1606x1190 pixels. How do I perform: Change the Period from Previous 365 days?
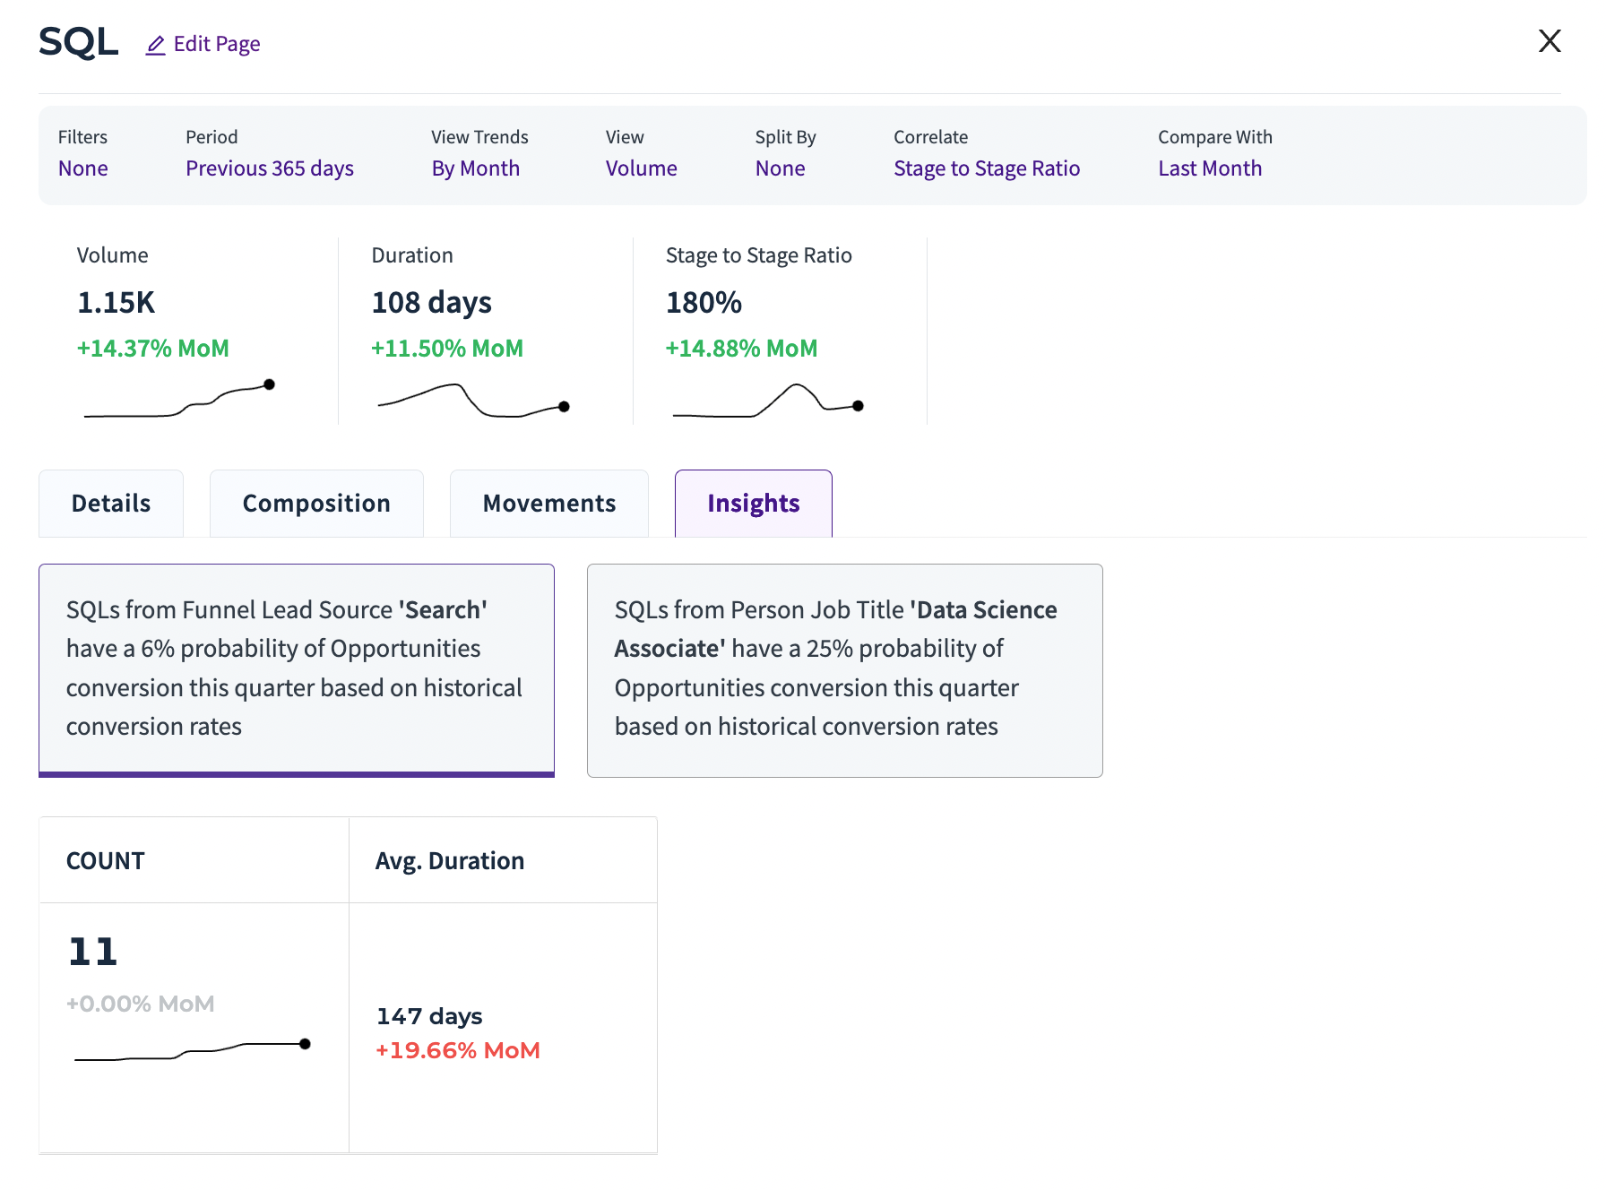coord(269,168)
